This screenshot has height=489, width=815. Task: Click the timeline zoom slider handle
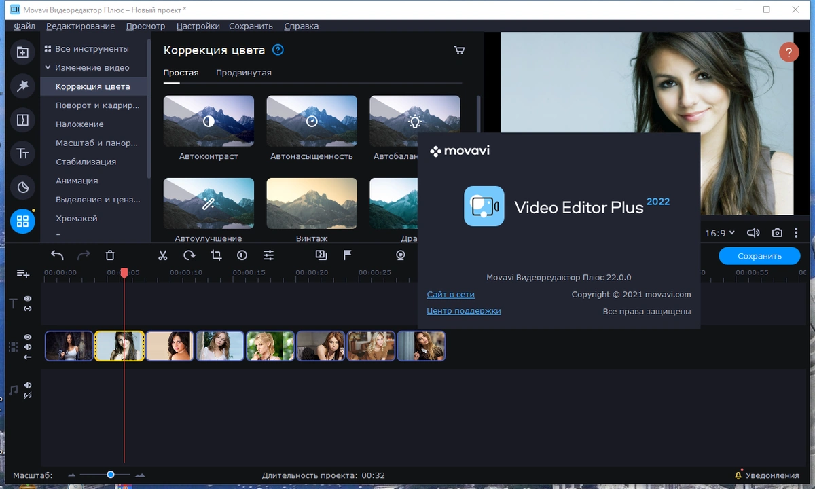point(110,475)
